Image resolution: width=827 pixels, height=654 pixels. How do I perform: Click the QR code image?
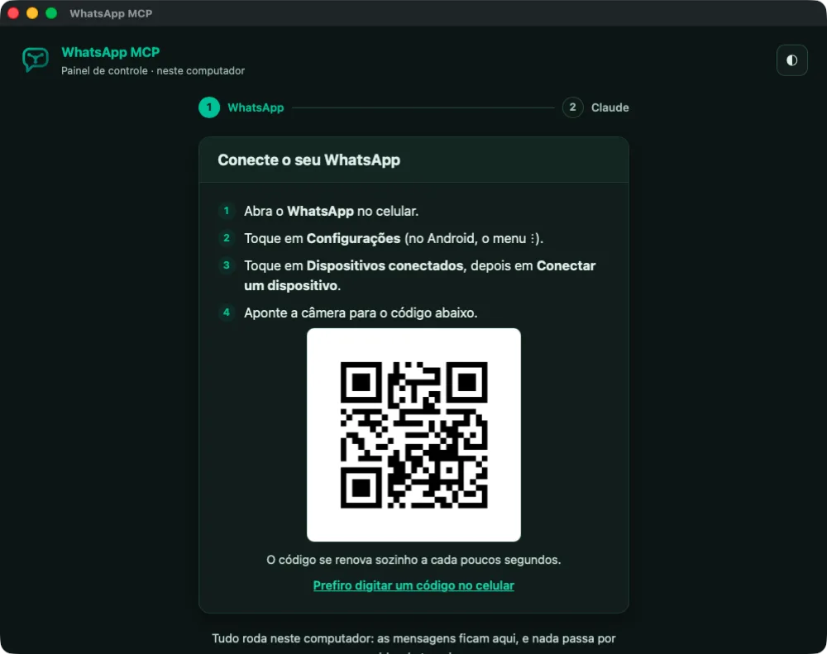coord(414,435)
